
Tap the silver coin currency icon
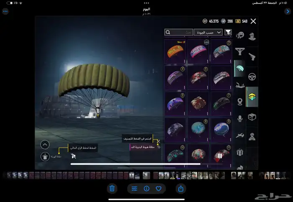tap(223, 21)
